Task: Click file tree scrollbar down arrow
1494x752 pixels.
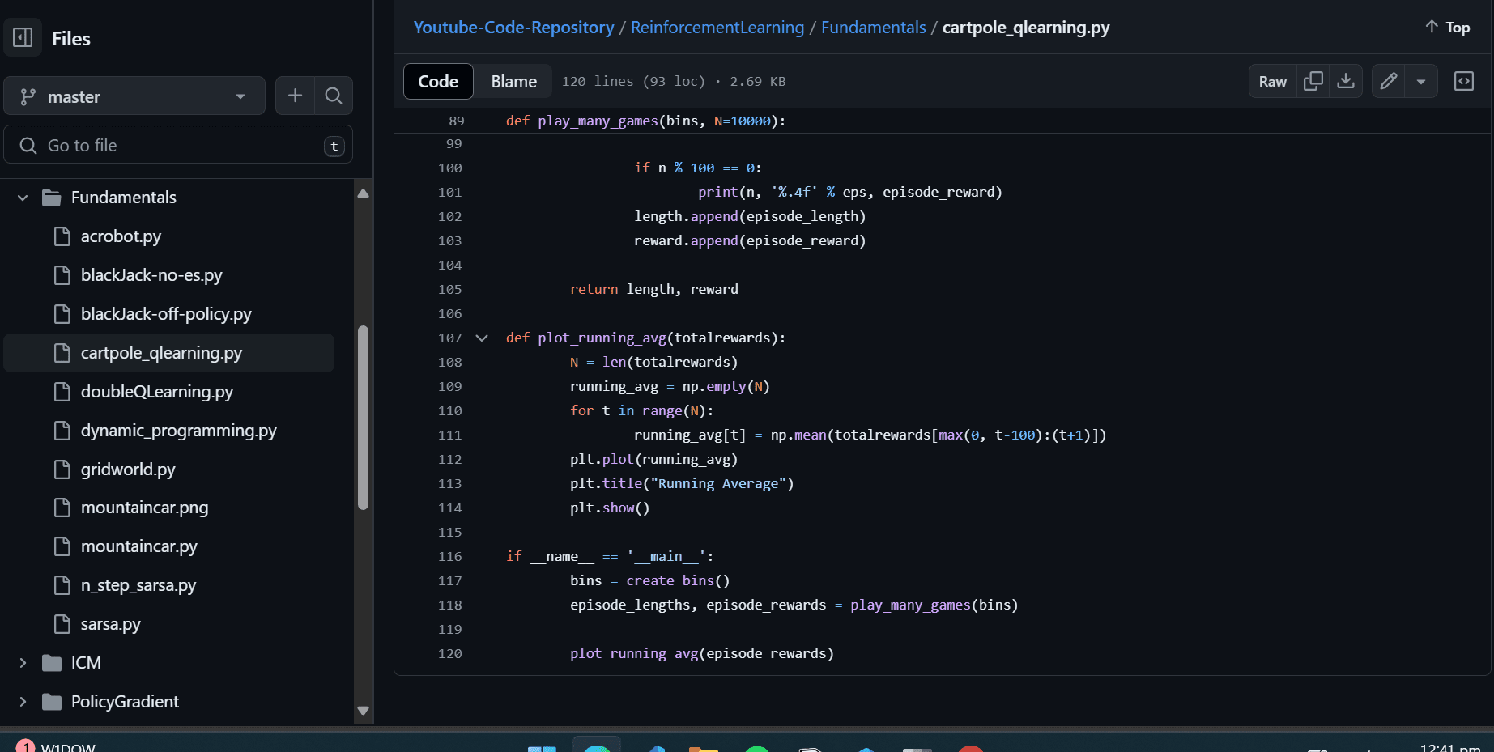Action: pyautogui.click(x=363, y=711)
